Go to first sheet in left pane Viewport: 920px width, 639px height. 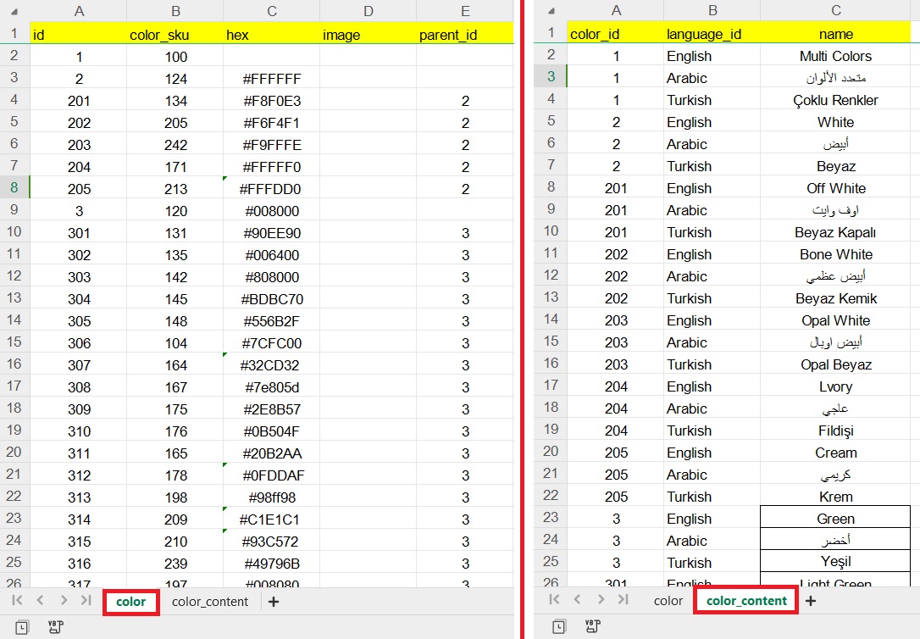17,601
